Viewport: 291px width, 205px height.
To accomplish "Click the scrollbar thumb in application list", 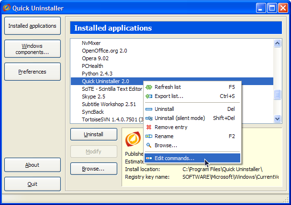I will tap(277, 95).
